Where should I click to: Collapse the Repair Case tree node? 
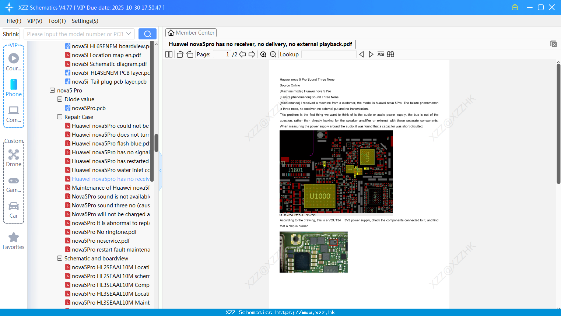point(60,117)
